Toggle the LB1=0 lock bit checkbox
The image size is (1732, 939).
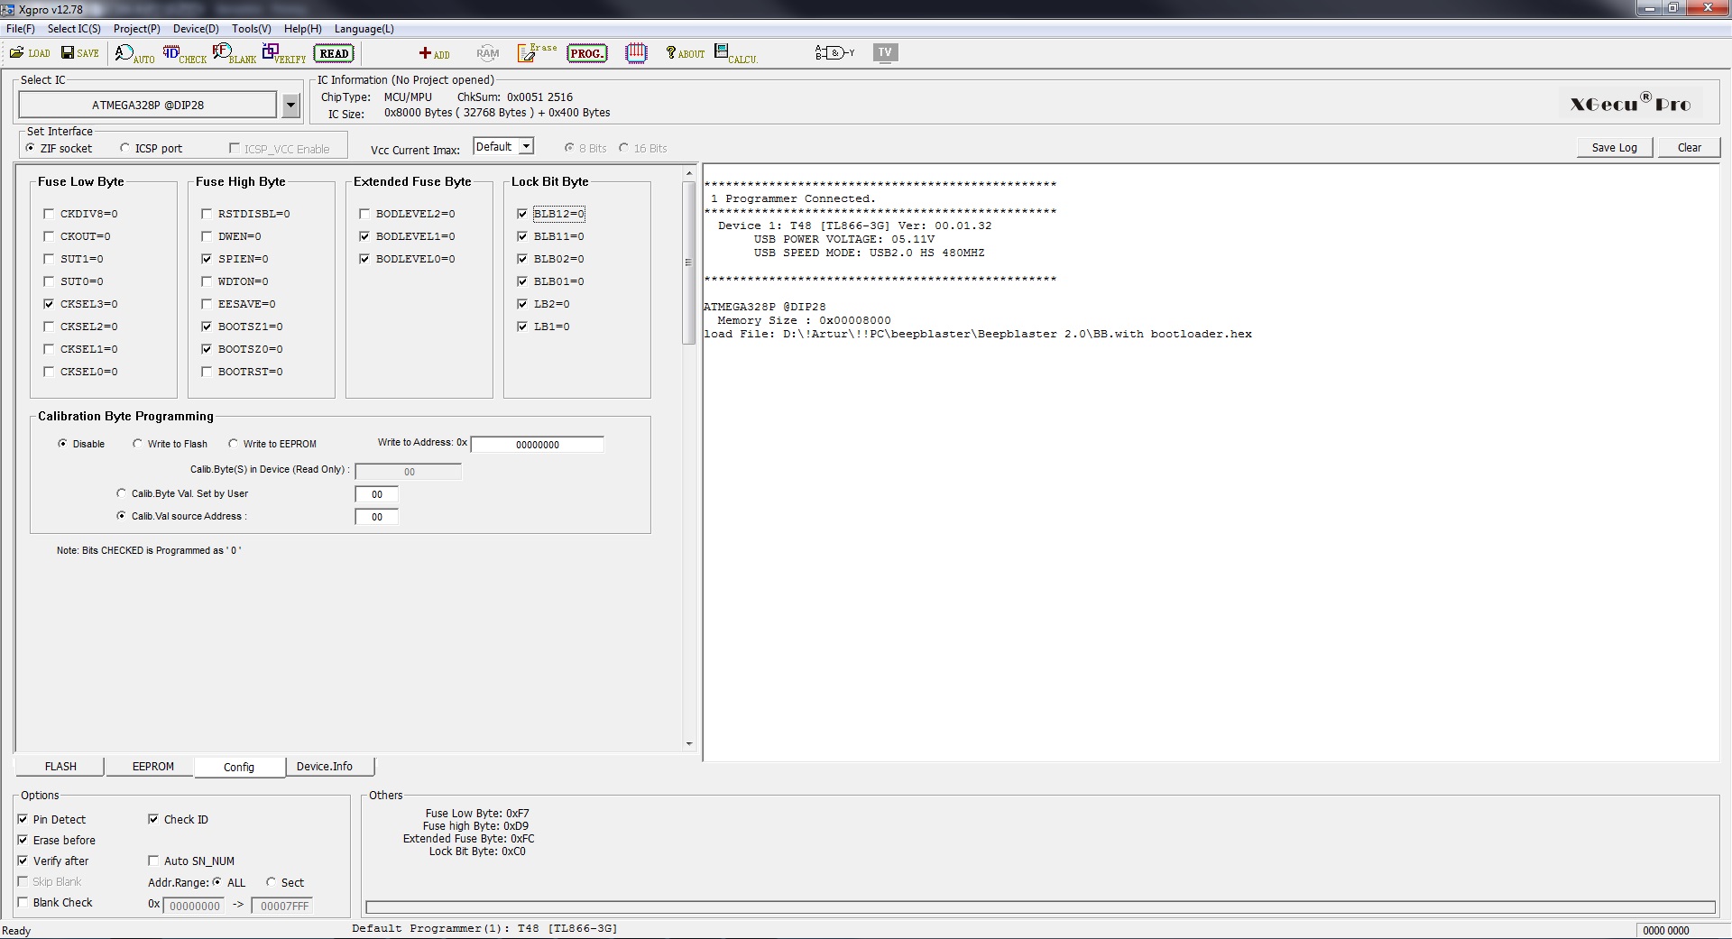522,327
